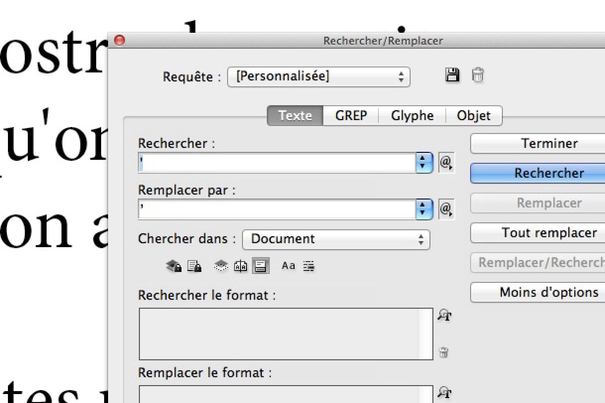Click the Terminer button
The height and width of the screenshot is (403, 605).
point(538,143)
